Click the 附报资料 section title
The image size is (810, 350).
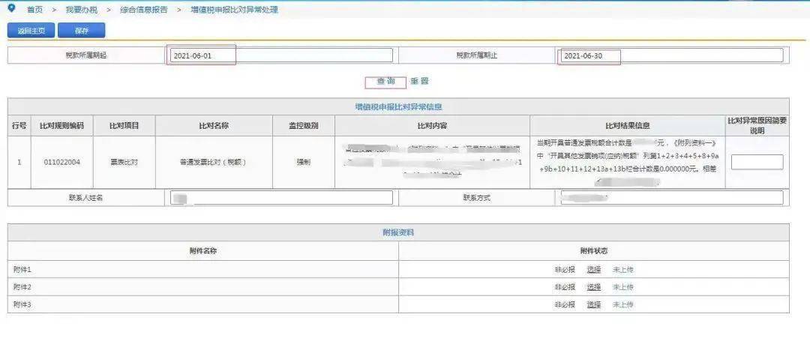(398, 233)
